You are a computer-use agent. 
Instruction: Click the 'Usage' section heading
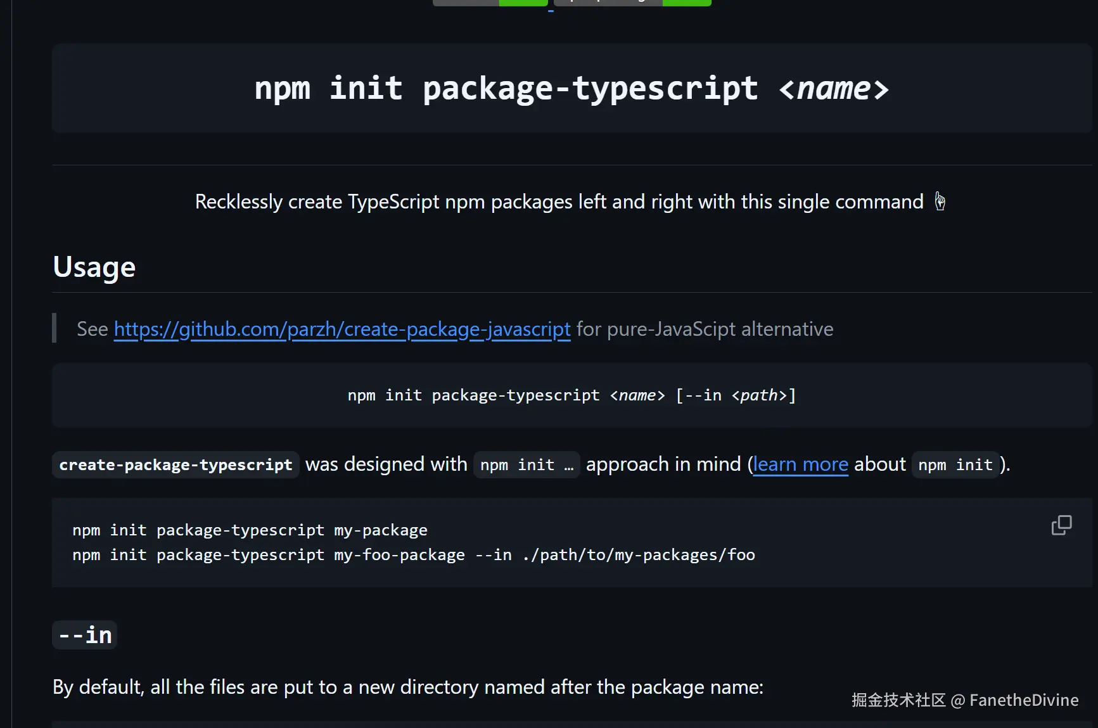point(94,267)
